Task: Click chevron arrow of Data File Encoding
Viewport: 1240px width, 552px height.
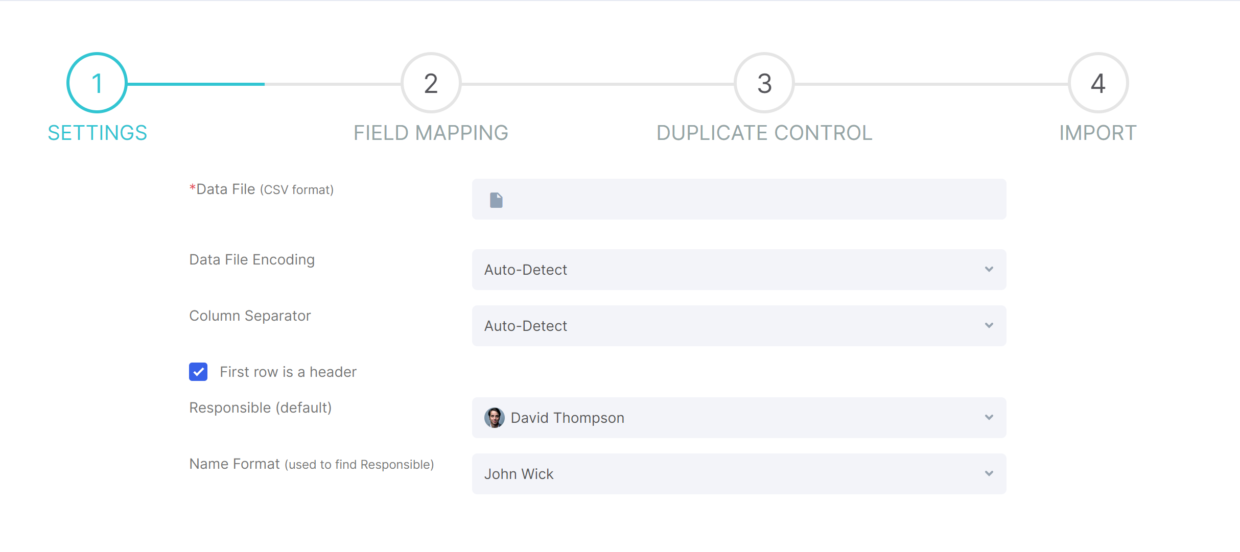Action: [x=989, y=269]
